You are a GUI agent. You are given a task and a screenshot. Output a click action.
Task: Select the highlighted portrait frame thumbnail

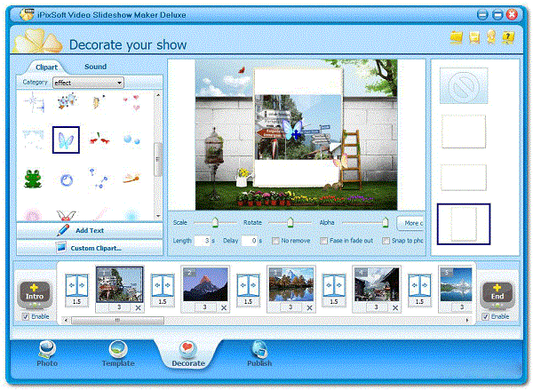(464, 224)
